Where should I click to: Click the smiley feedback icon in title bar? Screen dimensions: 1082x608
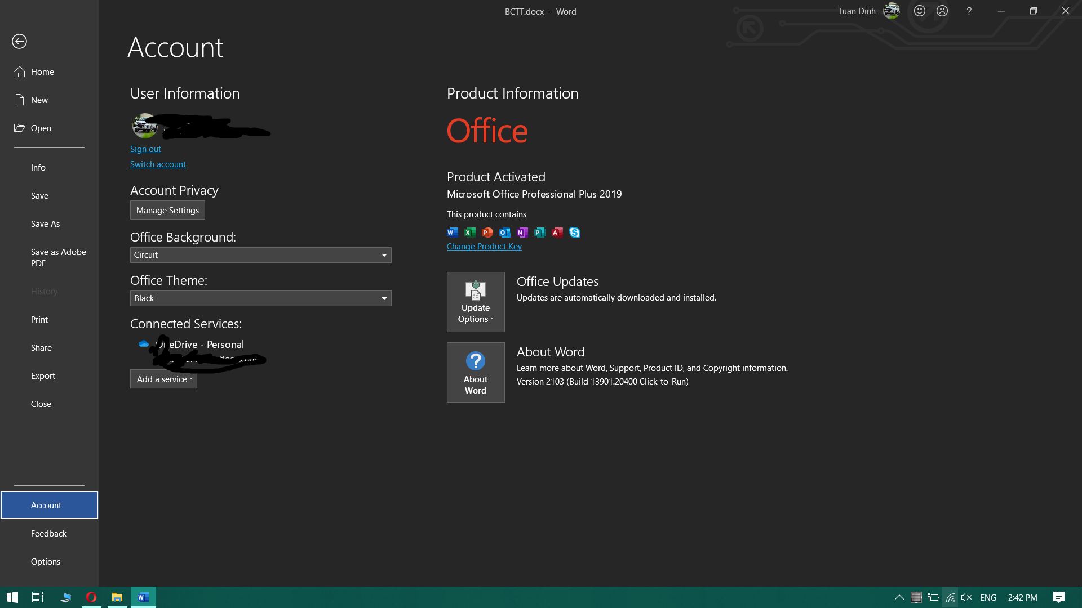click(x=920, y=11)
